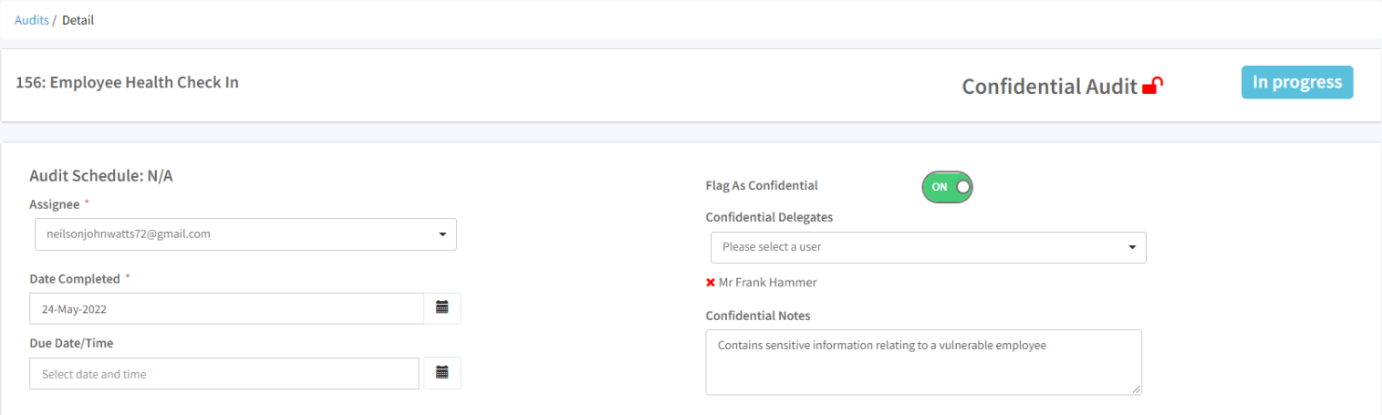The width and height of the screenshot is (1382, 415).
Task: Click the Due Date/Time input field
Action: click(224, 374)
